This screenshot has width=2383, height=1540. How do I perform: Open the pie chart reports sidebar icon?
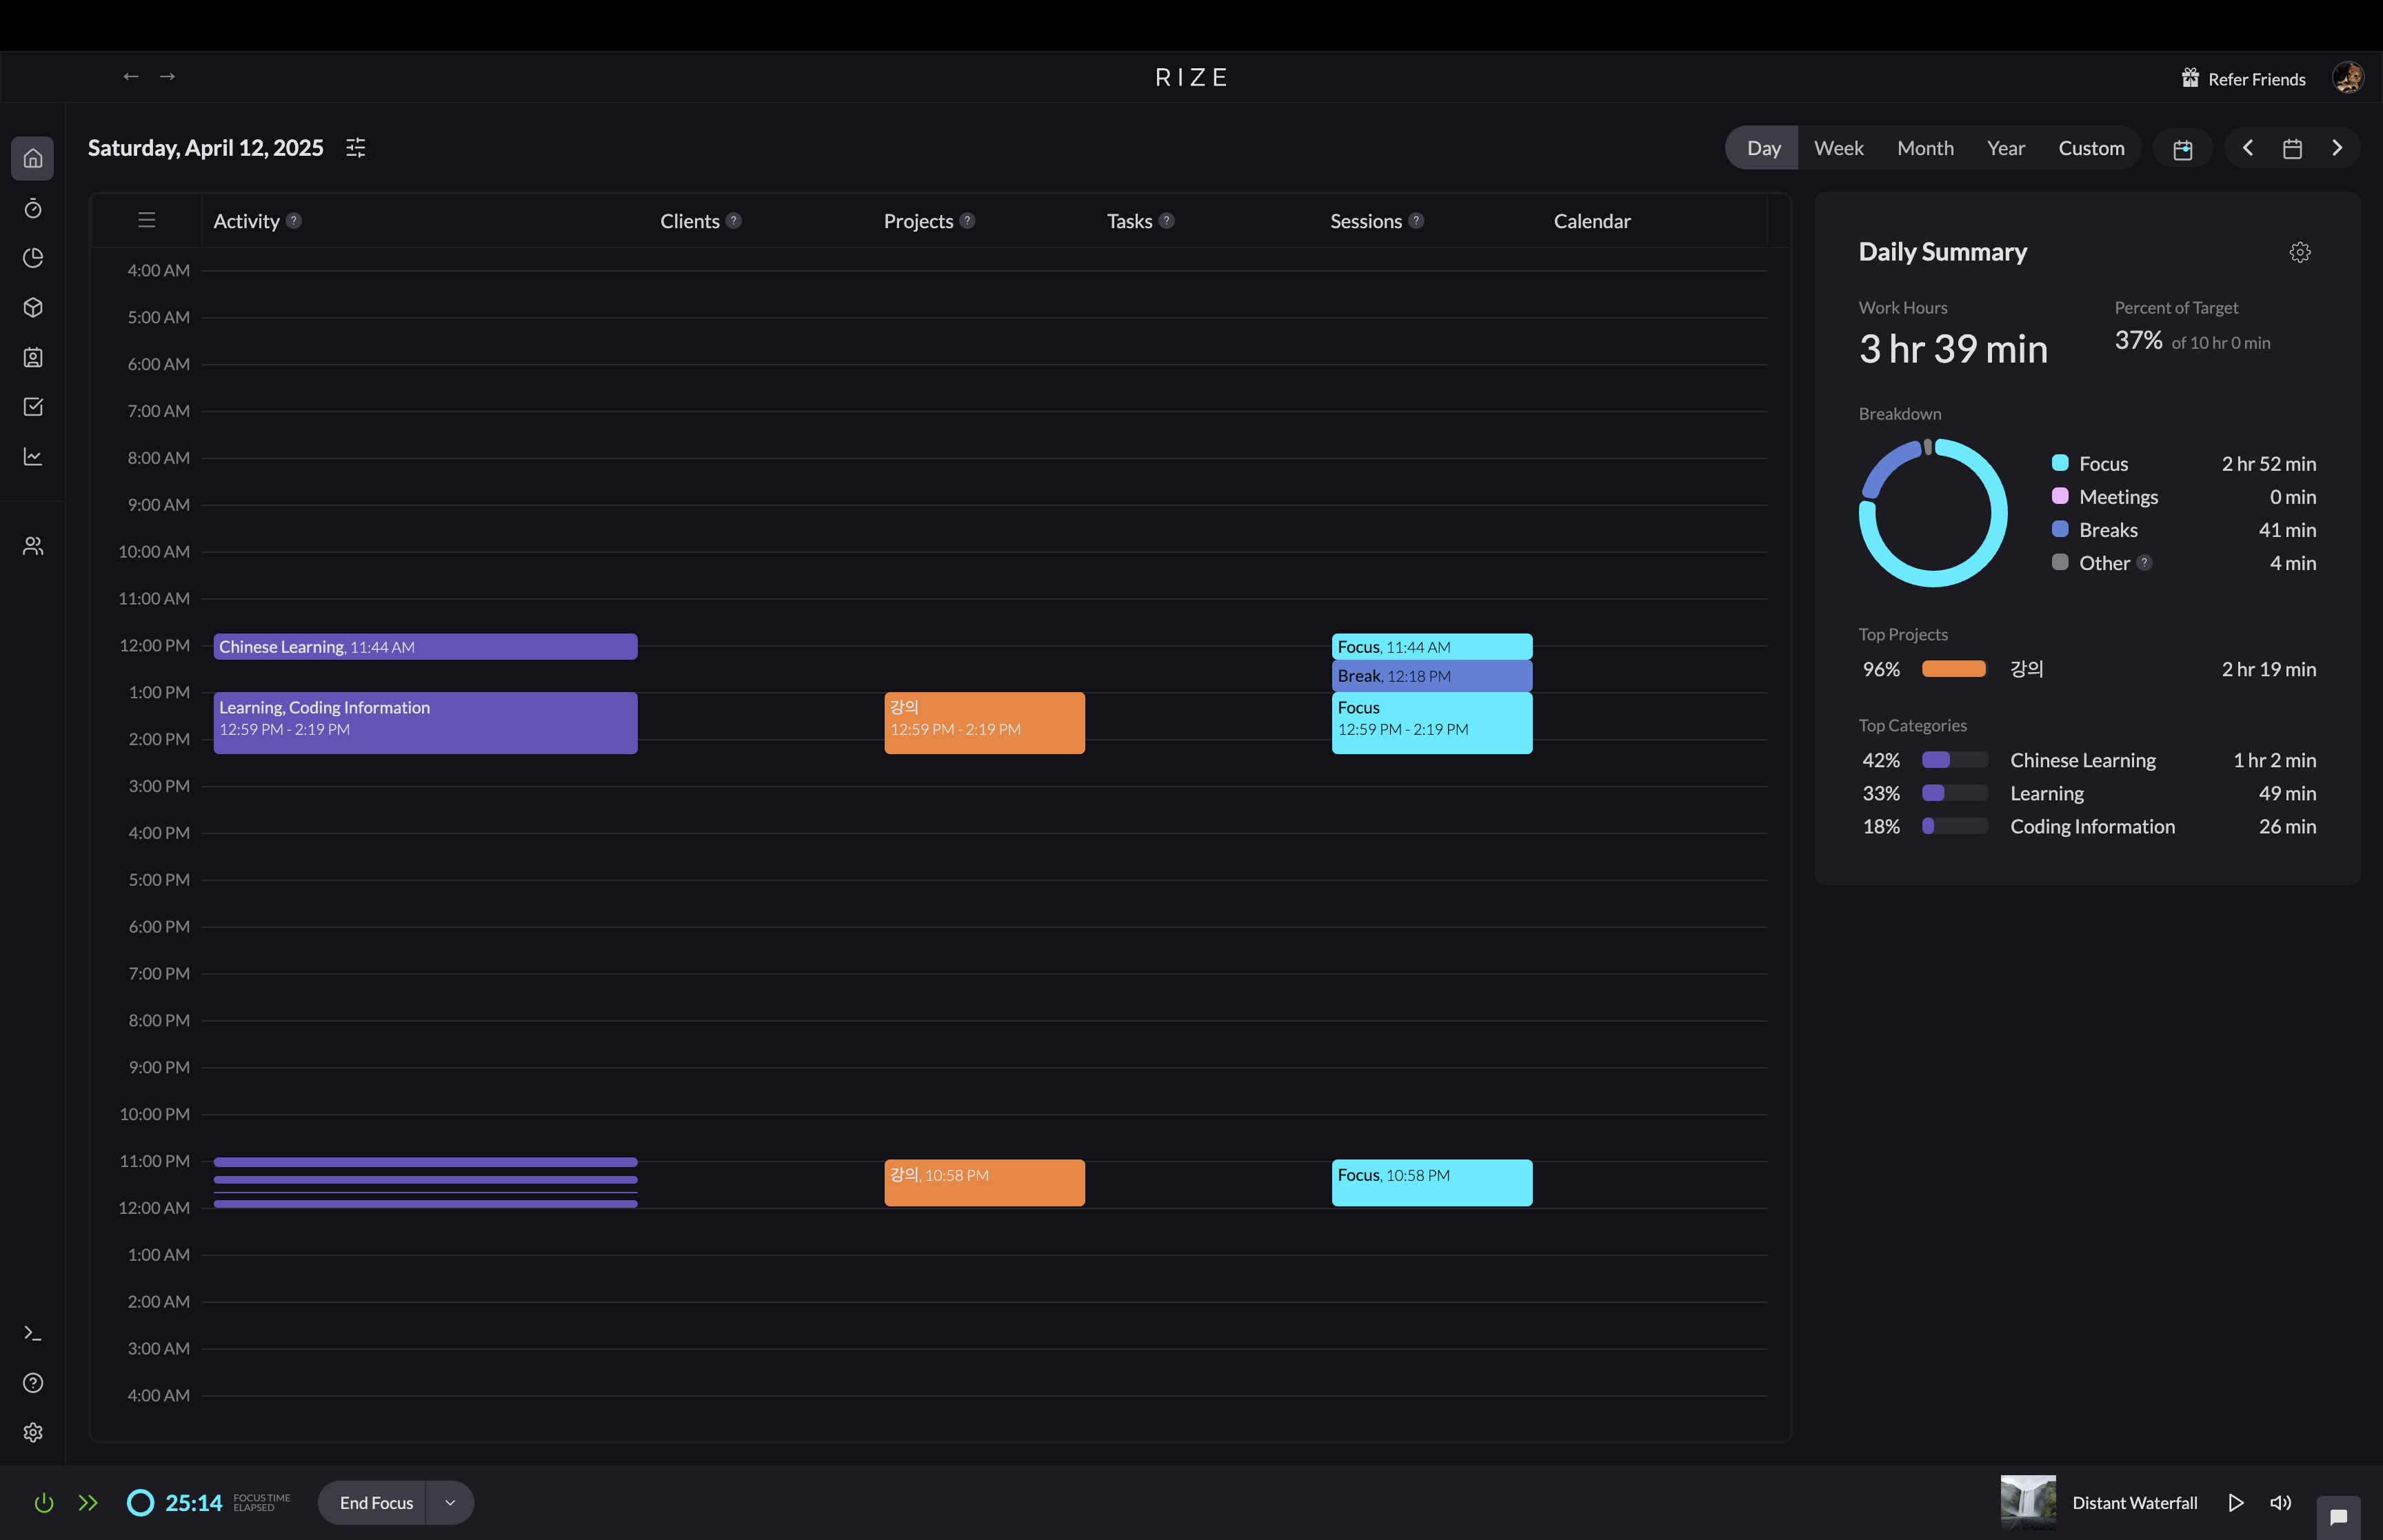(33, 258)
